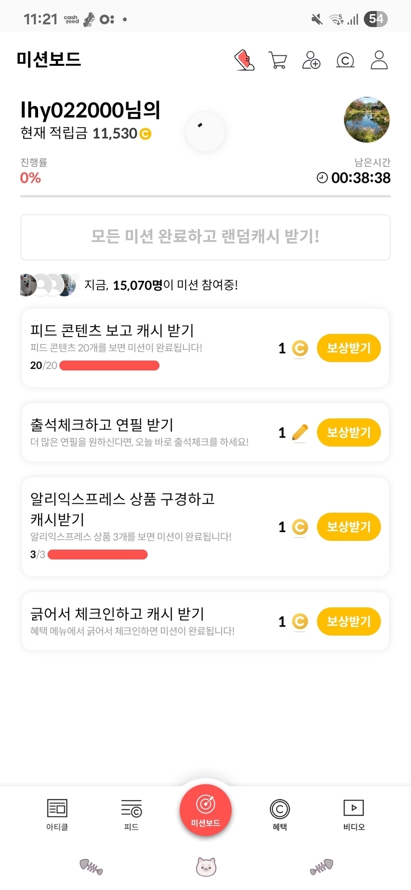The image size is (411, 890).
Task: Open the cash coin icon in header
Action: pyautogui.click(x=345, y=60)
